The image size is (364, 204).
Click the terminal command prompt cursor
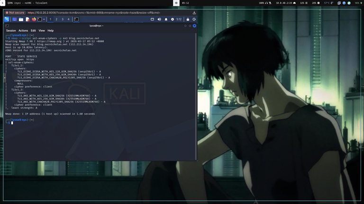(12, 123)
